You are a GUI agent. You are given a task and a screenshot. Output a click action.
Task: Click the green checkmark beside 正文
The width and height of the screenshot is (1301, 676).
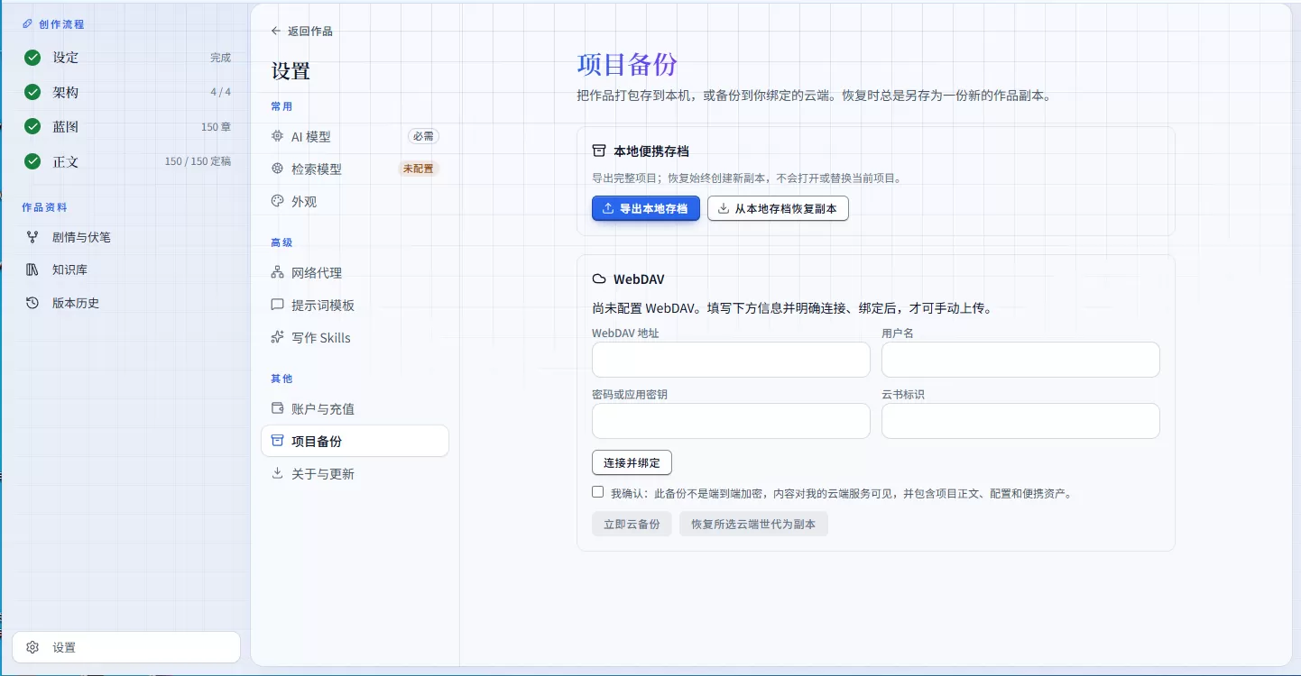[x=32, y=161]
